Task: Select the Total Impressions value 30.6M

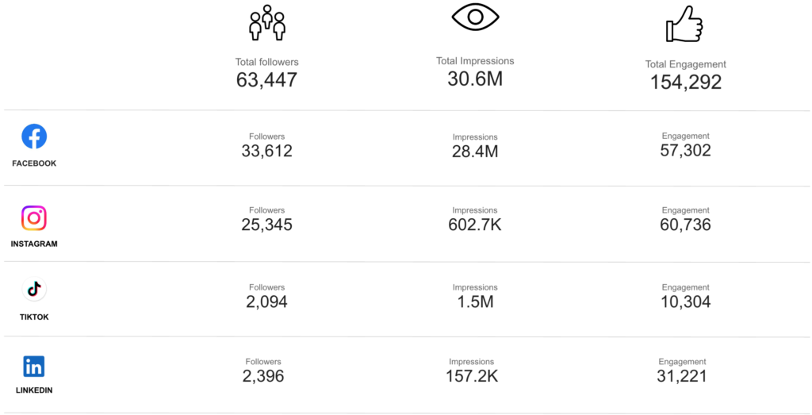Action: [475, 79]
